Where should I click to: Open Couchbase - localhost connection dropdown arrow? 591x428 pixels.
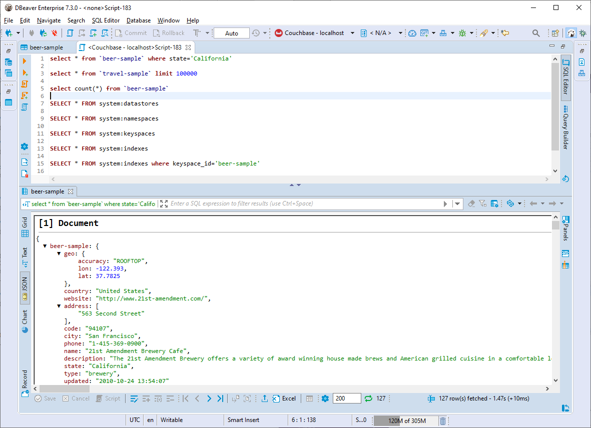click(352, 33)
